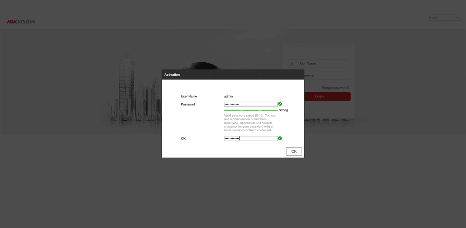The image size is (466, 228).
Task: Click the valid password range hint text
Action: click(250, 123)
